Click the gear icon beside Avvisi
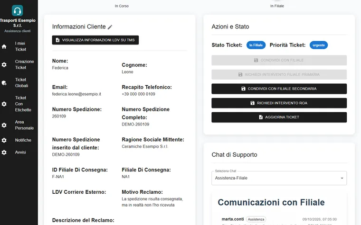The image size is (361, 225). click(4, 153)
